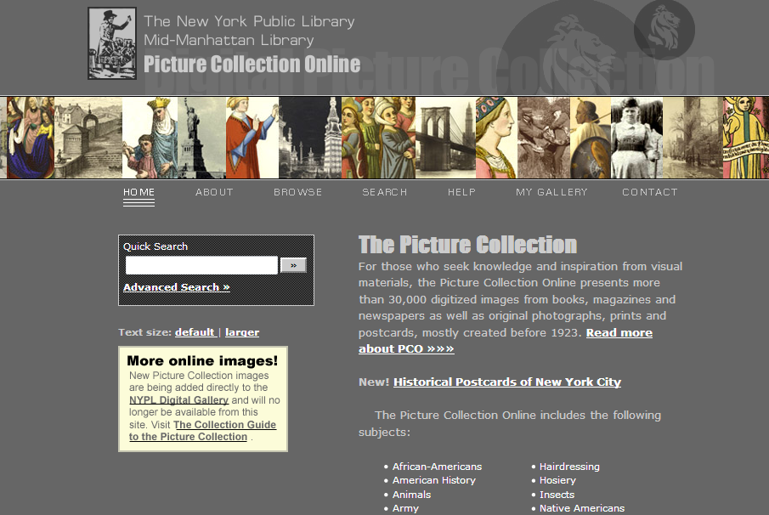Screen dimensions: 769x515
Task: Click the 'More online images!' heading
Action: (x=202, y=361)
